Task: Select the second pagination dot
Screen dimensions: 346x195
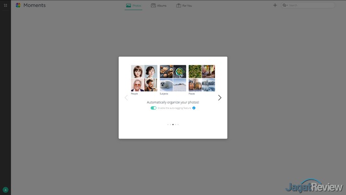Action: coord(170,124)
